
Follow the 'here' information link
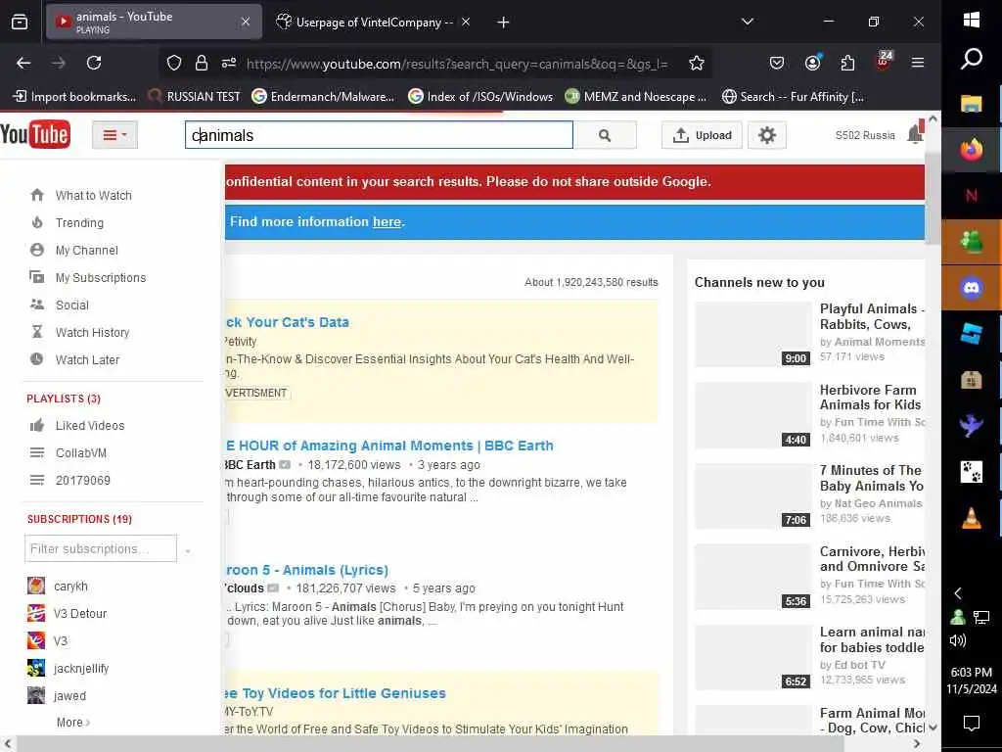pyautogui.click(x=387, y=222)
